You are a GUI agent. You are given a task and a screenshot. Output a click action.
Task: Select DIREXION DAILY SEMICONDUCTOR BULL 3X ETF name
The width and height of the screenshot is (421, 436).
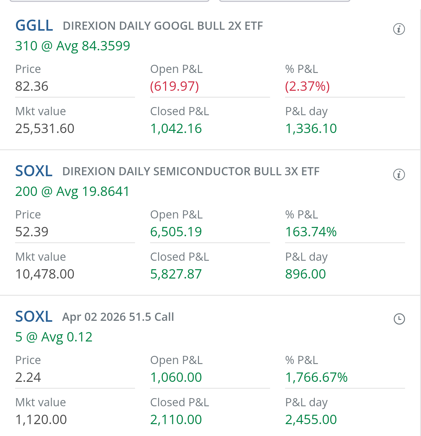191,172
